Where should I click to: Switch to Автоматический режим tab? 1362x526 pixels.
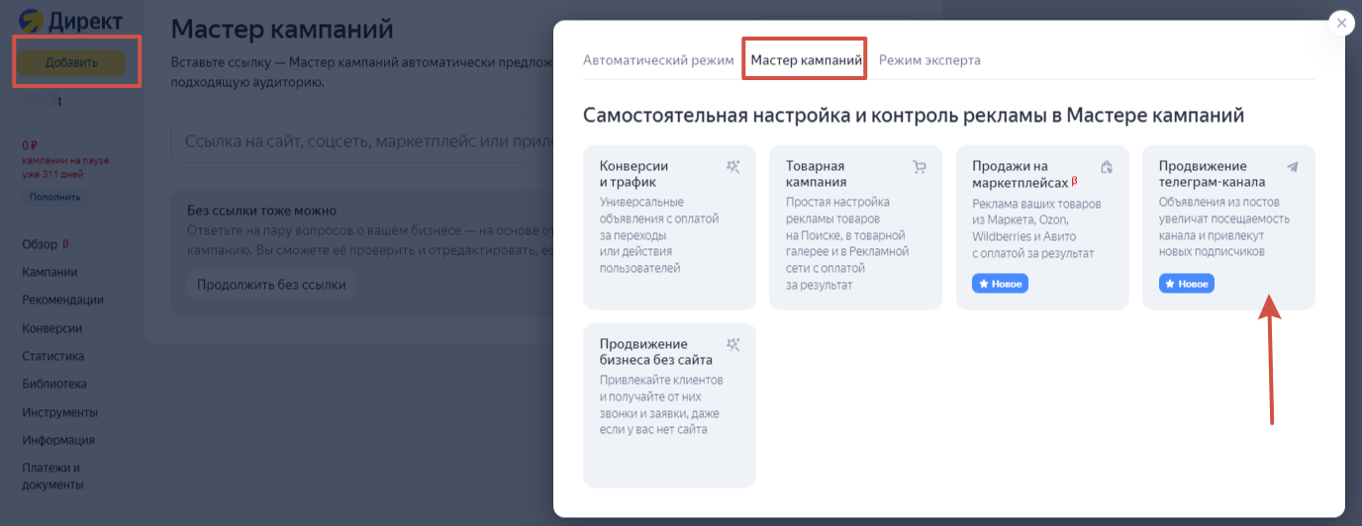(658, 59)
